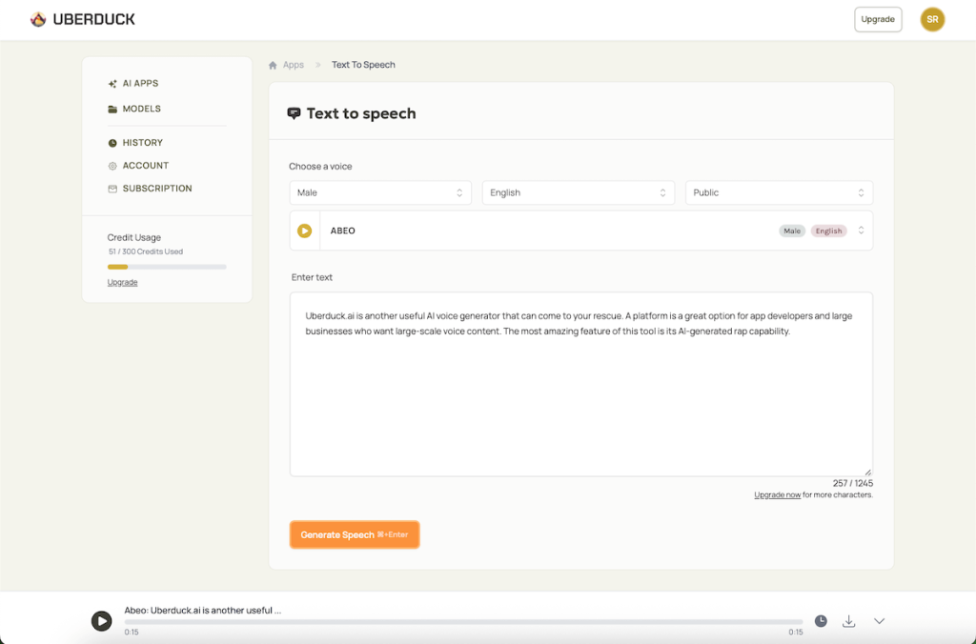Click the credit usage progress bar
Screen dimensions: 976x644
tap(167, 267)
